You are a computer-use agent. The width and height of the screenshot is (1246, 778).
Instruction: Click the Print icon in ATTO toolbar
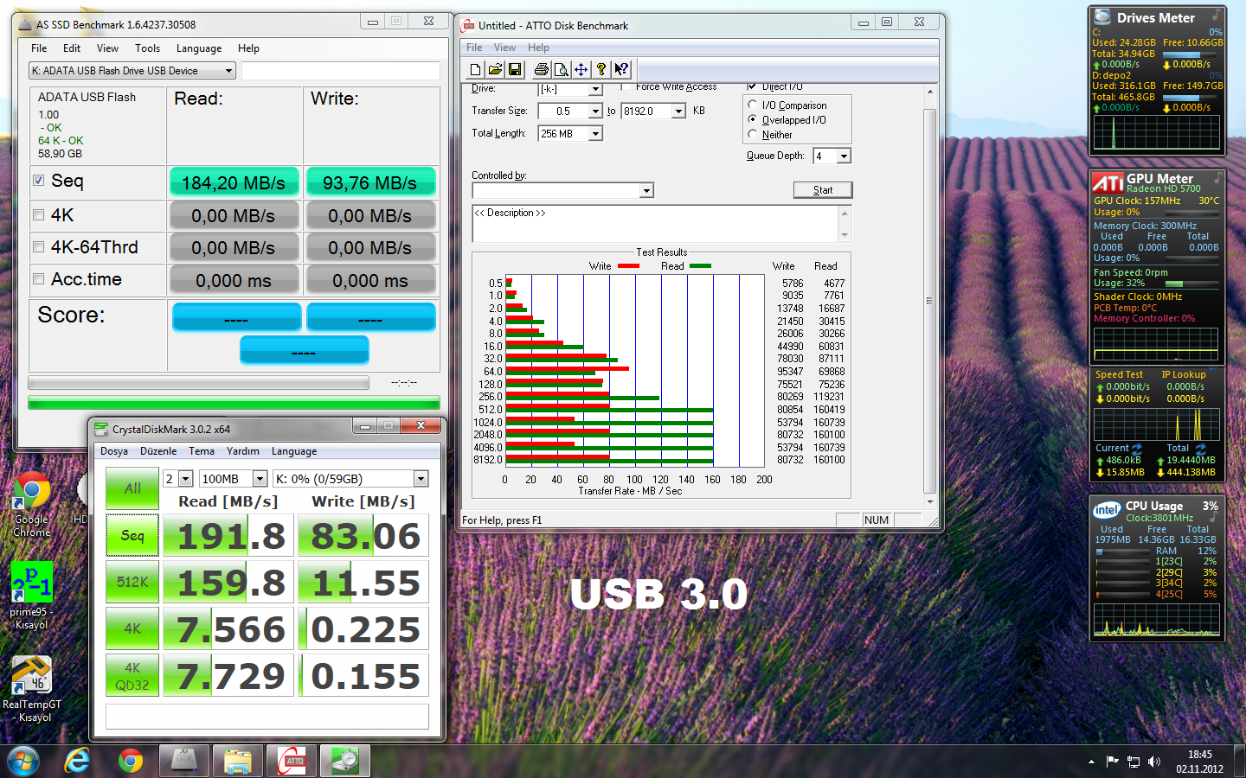(542, 70)
